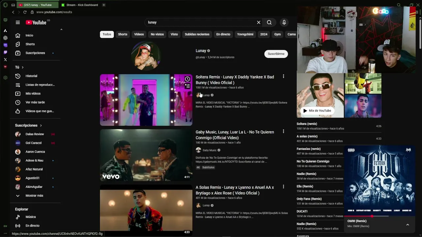Open Música under Explorar
422x237 pixels.
(31, 217)
